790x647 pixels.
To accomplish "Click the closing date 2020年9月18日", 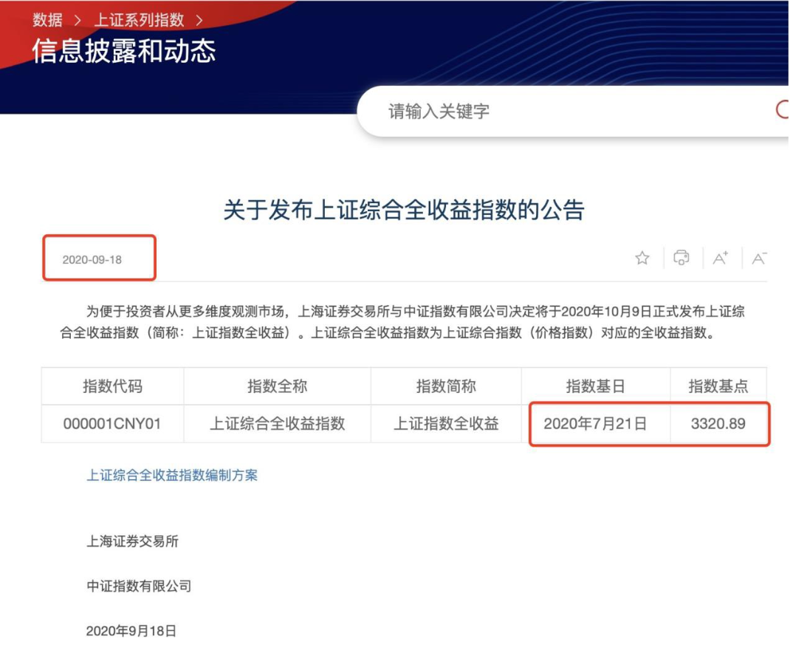I will click(x=131, y=631).
